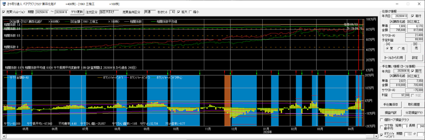The image size is (425, 140).
Task: Click the first red arrow marker above the spread chart
Action: (7, 72)
